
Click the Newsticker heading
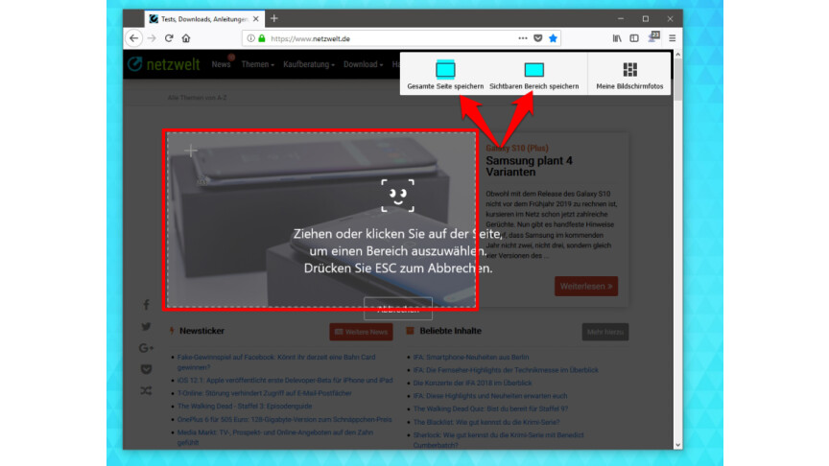point(201,331)
